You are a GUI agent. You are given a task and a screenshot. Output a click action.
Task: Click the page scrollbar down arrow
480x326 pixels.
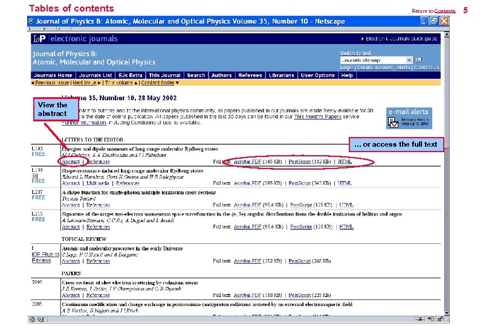447,313
